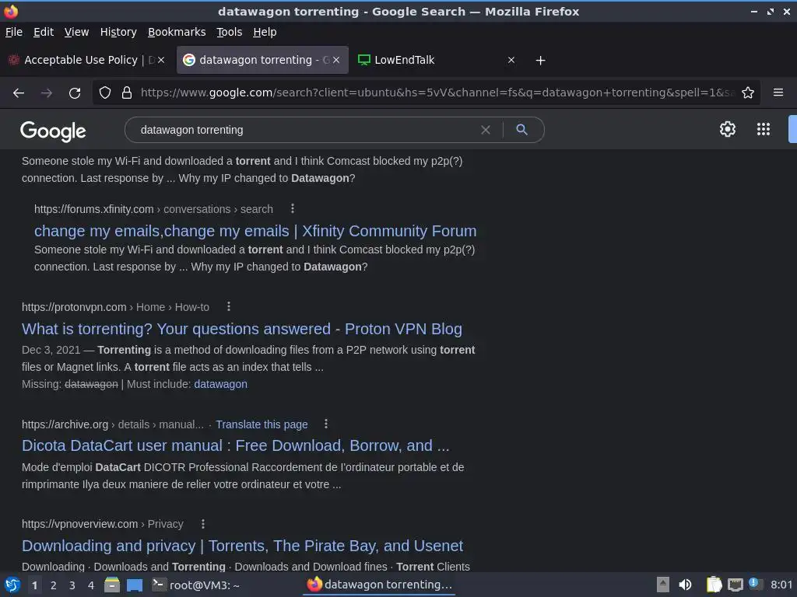Open the system start menu icon in taskbar
797x597 pixels.
(x=12, y=585)
